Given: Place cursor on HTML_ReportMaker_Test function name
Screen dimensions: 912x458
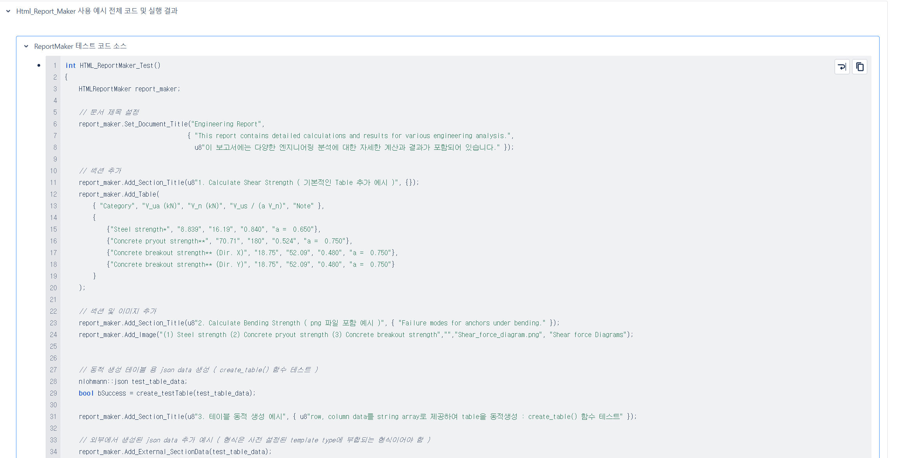Looking at the screenshot, I should point(117,66).
